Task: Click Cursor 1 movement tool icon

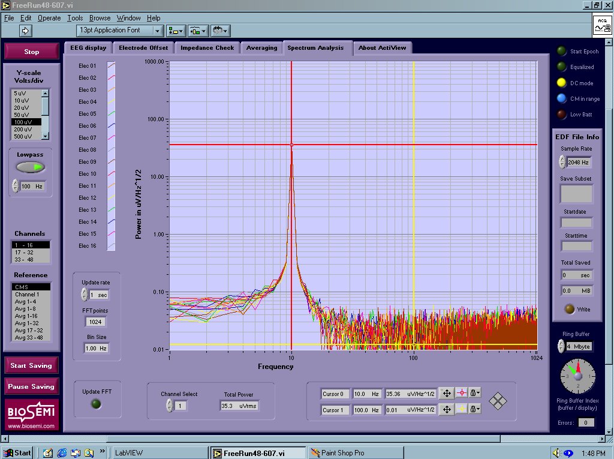Action: coord(446,410)
